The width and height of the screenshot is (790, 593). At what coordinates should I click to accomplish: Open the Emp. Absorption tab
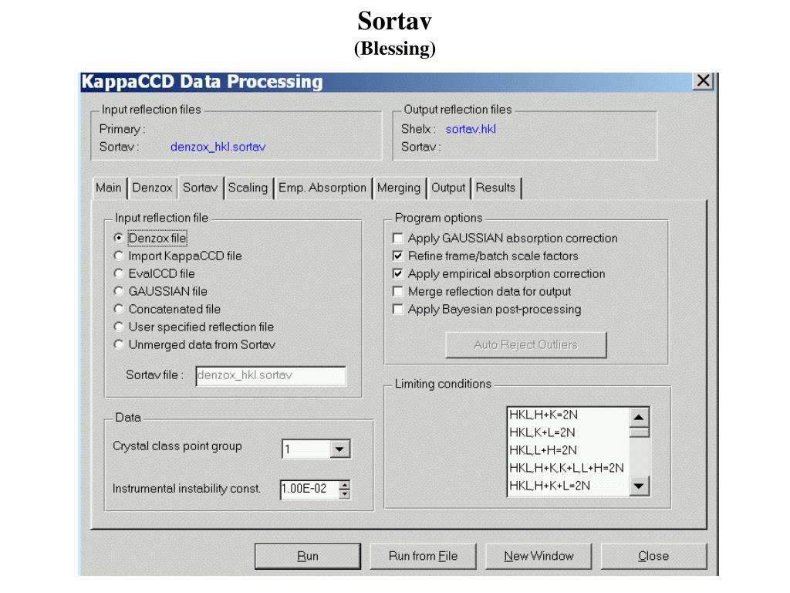[x=322, y=188]
